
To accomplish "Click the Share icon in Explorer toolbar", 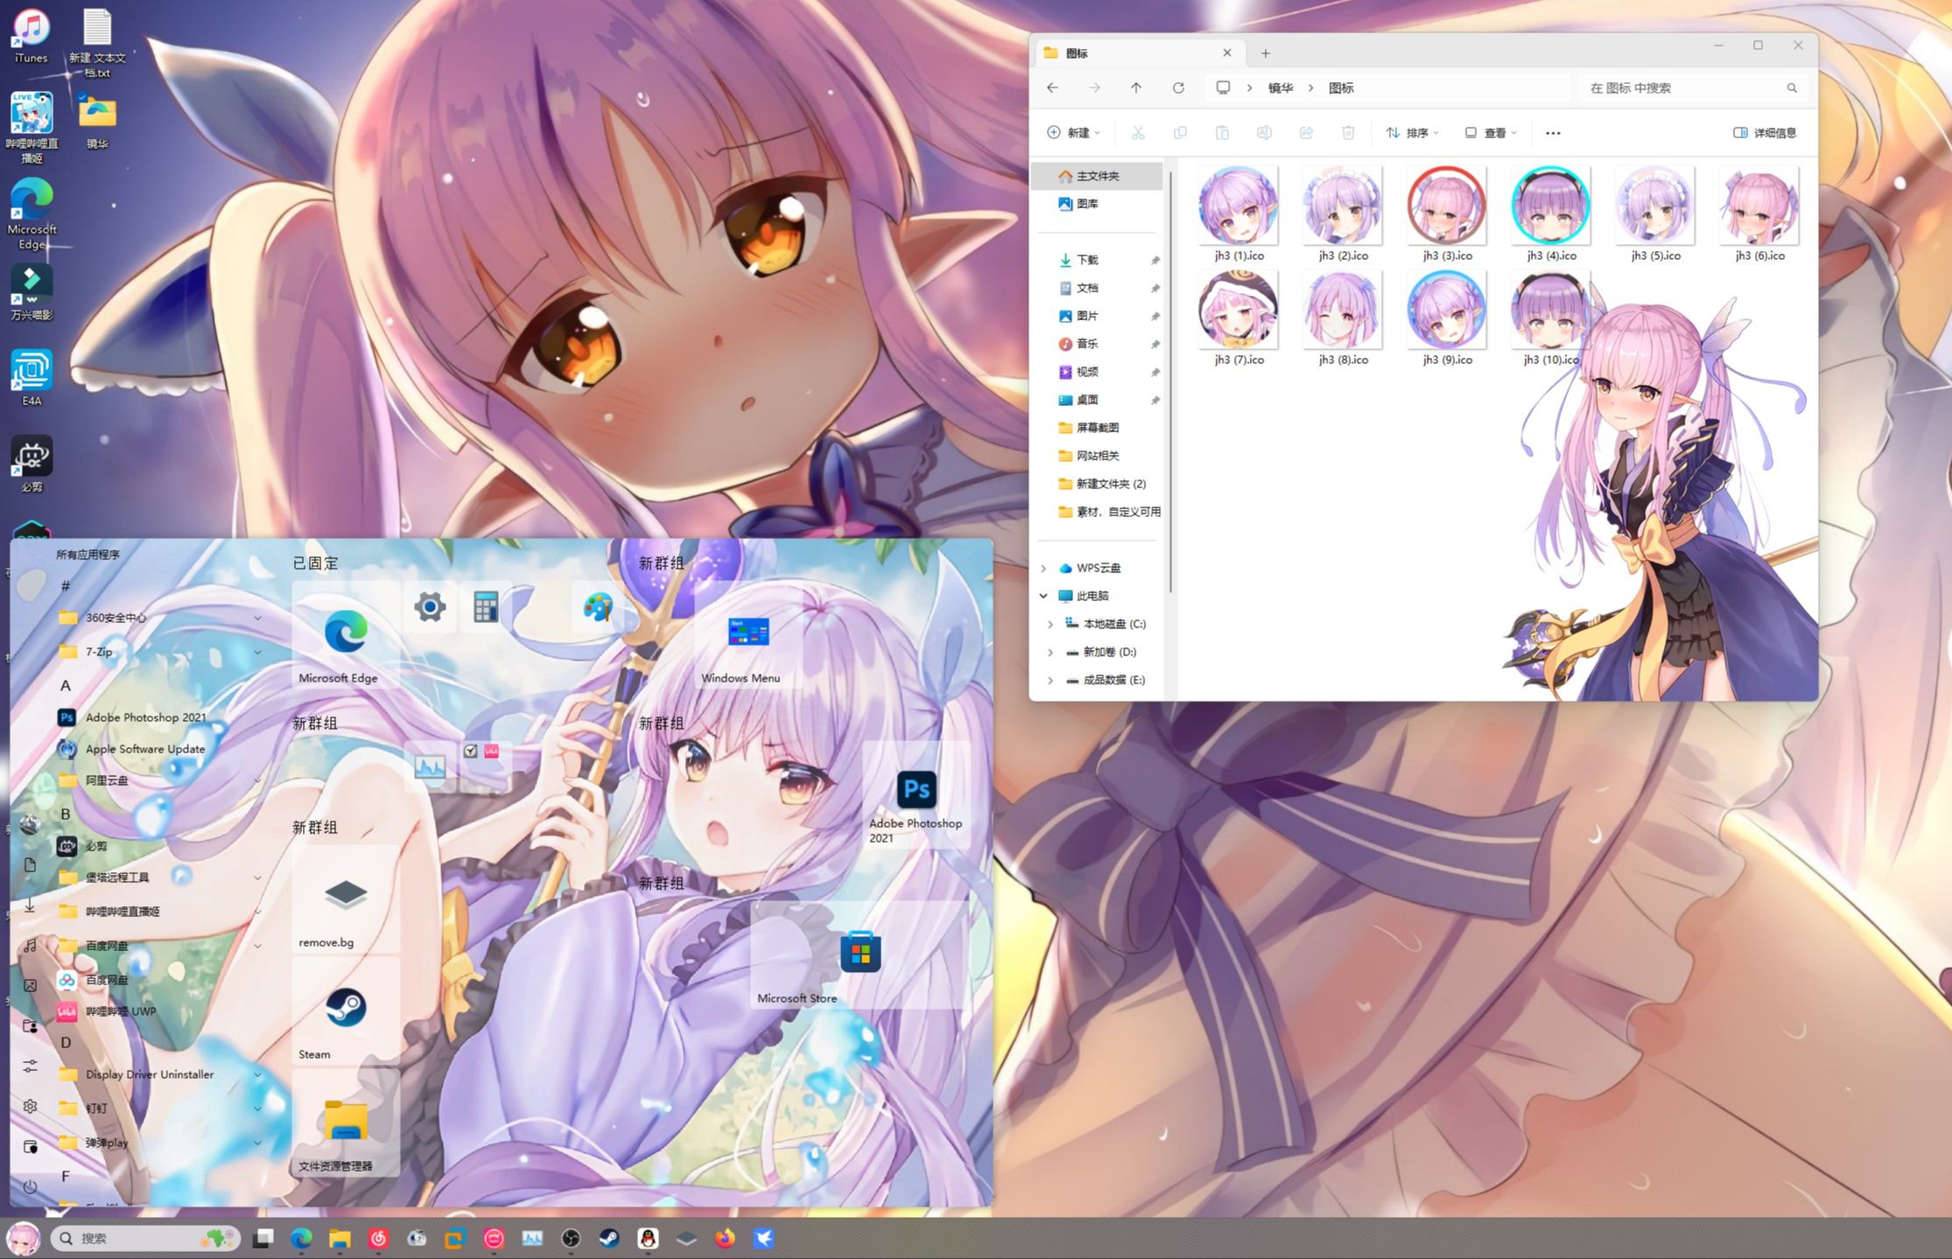I will tap(1306, 133).
